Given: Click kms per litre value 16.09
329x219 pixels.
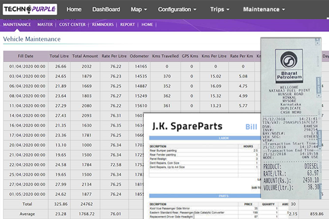Looking at the screenshot, I should (x=215, y=86).
